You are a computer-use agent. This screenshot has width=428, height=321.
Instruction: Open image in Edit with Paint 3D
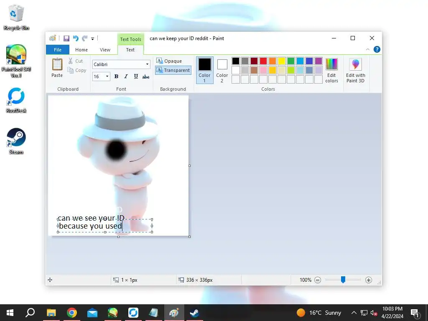(355, 70)
